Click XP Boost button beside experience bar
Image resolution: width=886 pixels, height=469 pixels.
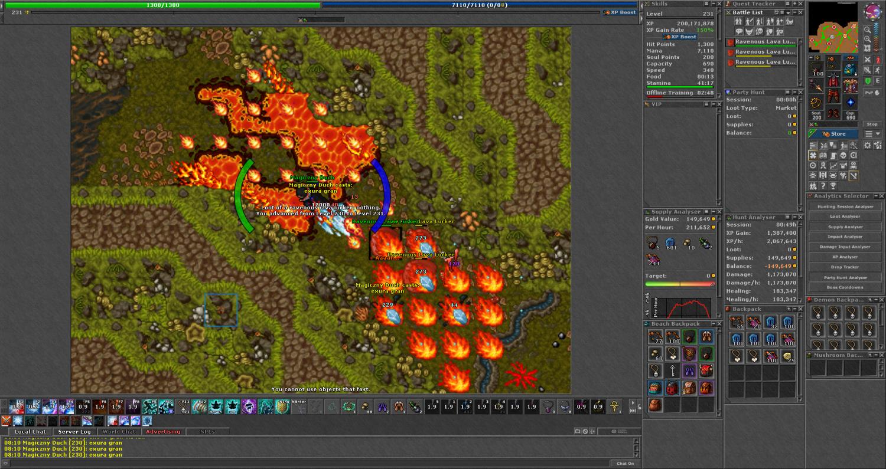[620, 12]
